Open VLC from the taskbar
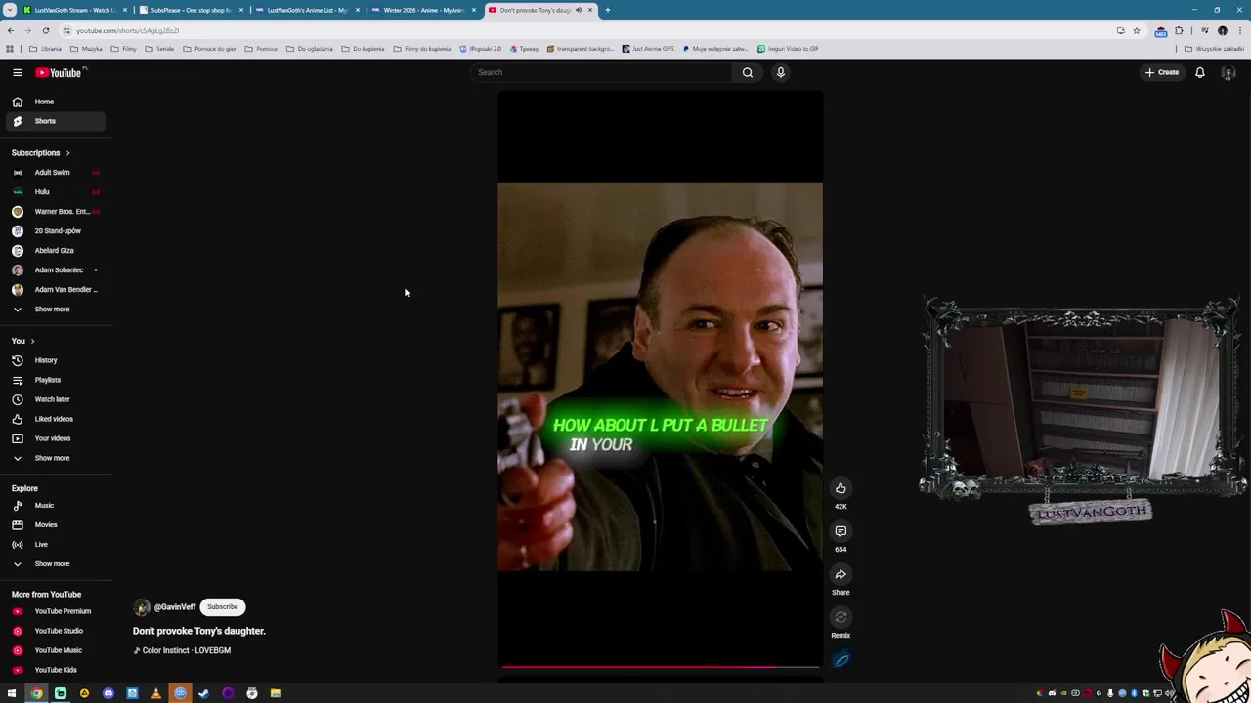The height and width of the screenshot is (703, 1251). point(155,693)
